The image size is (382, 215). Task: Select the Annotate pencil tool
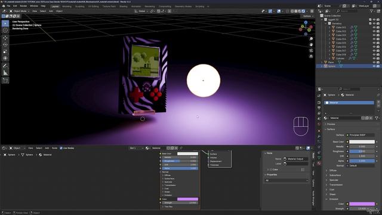(x=5, y=66)
